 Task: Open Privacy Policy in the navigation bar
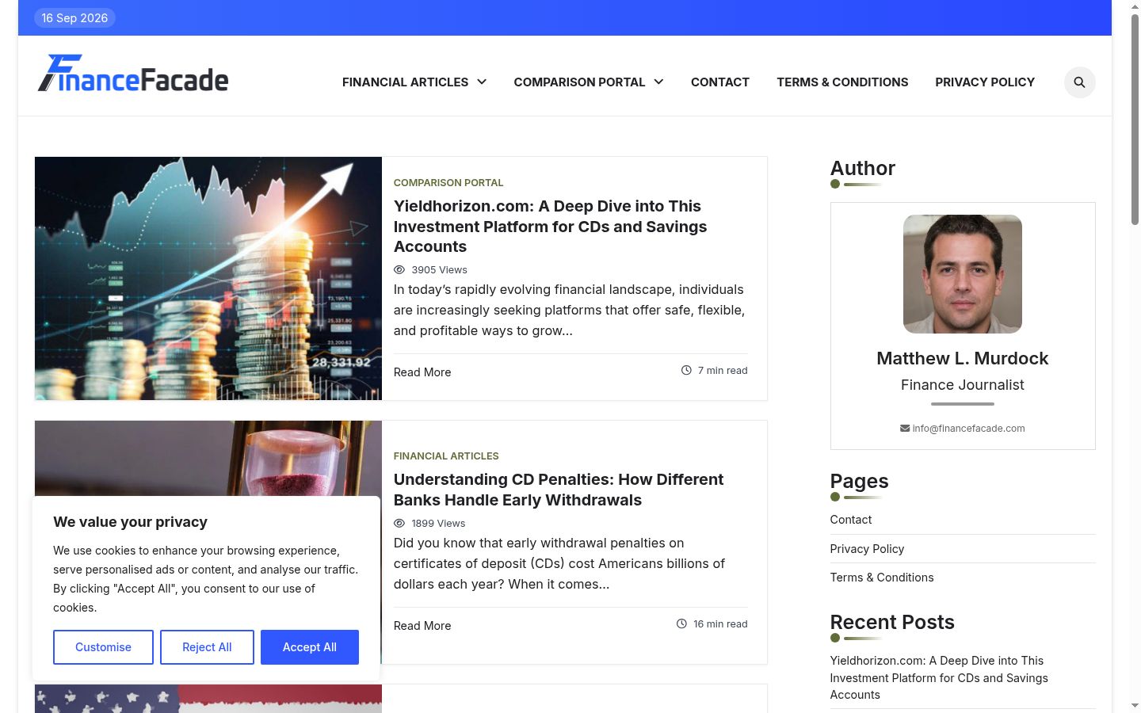pos(985,82)
